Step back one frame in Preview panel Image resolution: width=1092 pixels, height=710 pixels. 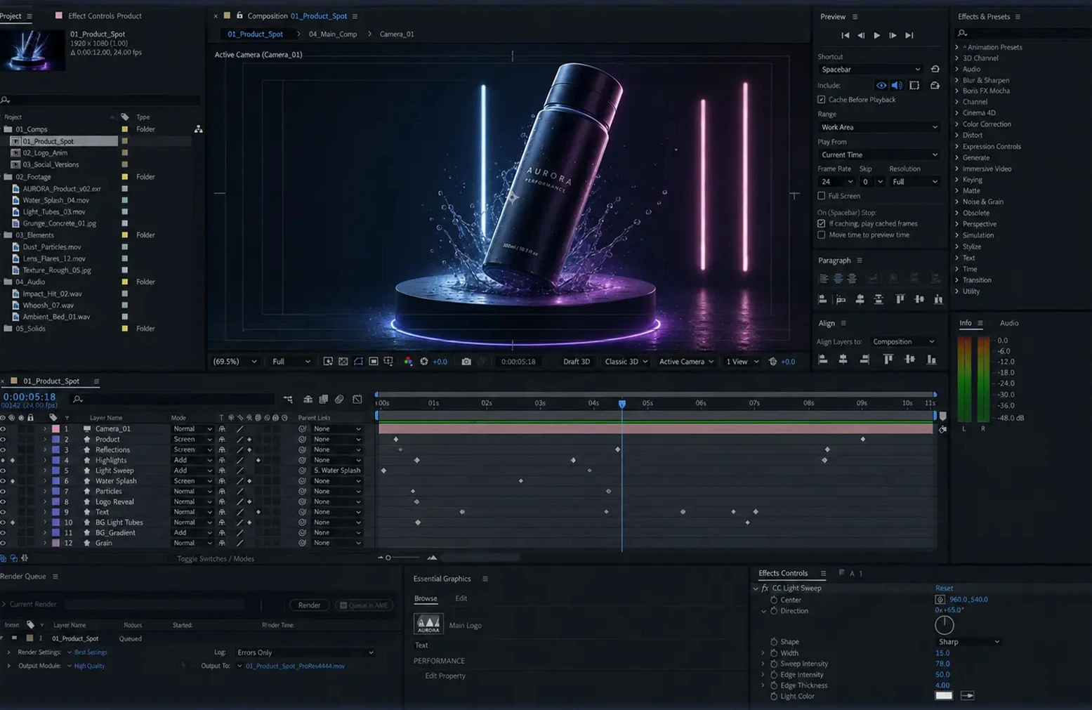click(x=861, y=35)
